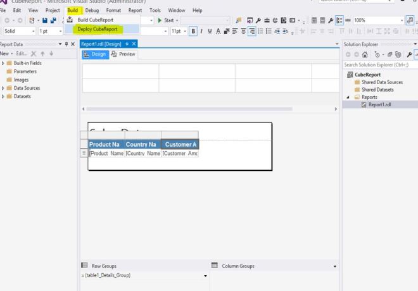This screenshot has width=418, height=291.
Task: Toggle bold text formatting
Action: click(x=193, y=30)
